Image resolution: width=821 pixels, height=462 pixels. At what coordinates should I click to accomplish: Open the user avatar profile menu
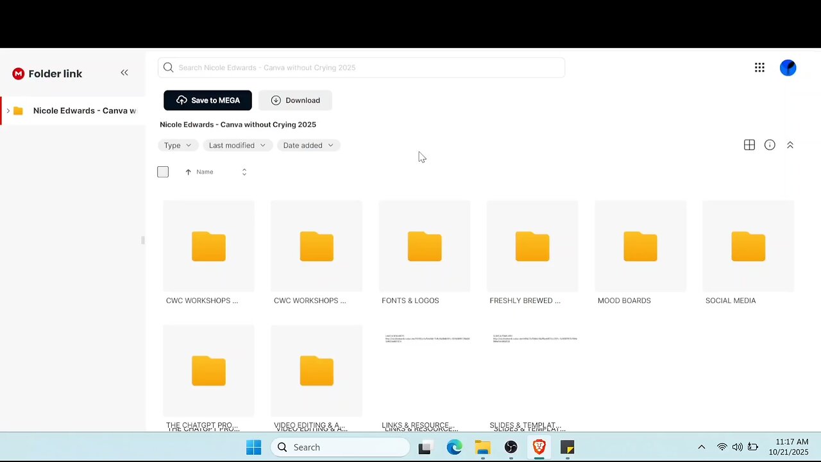pos(788,67)
